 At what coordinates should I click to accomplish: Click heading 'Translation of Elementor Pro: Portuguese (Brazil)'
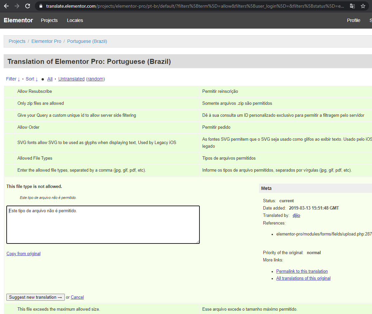click(89, 62)
